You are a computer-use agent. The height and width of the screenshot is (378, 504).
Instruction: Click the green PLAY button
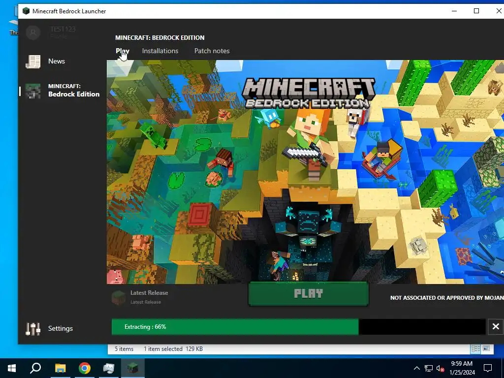(309, 294)
